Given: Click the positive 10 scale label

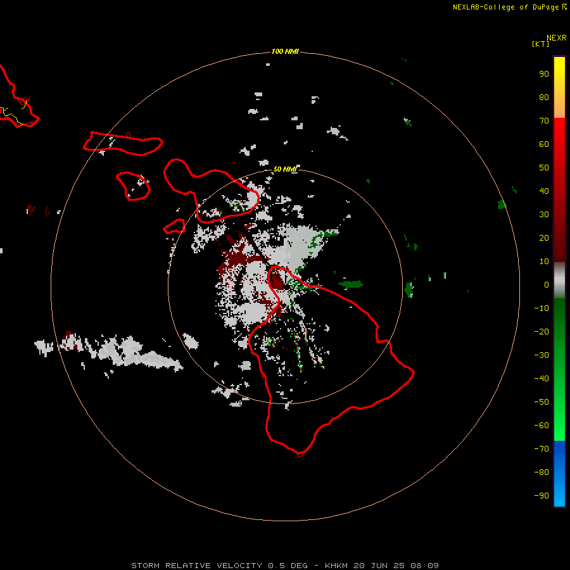Looking at the screenshot, I should point(544,262).
